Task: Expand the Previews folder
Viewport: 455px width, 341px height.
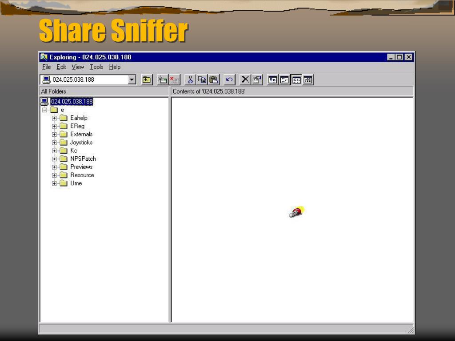Action: pos(54,167)
